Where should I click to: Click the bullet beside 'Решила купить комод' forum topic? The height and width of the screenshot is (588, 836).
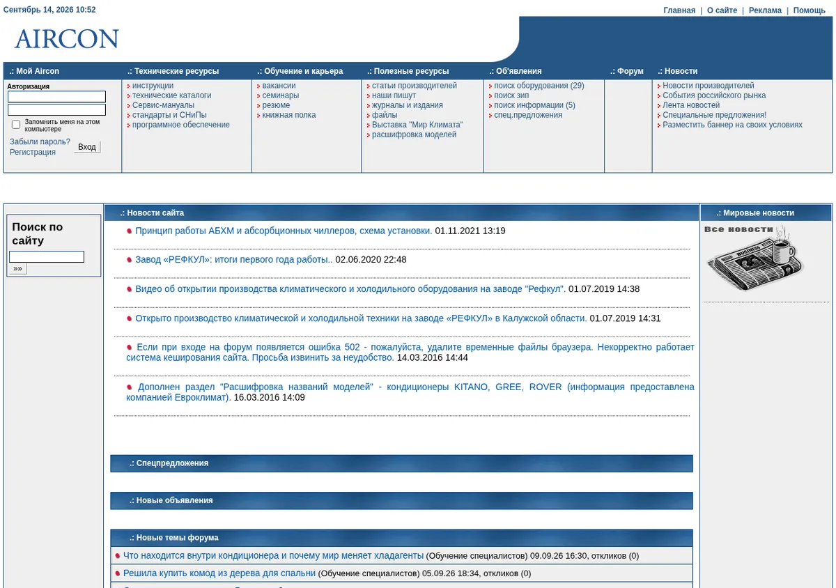point(118,574)
